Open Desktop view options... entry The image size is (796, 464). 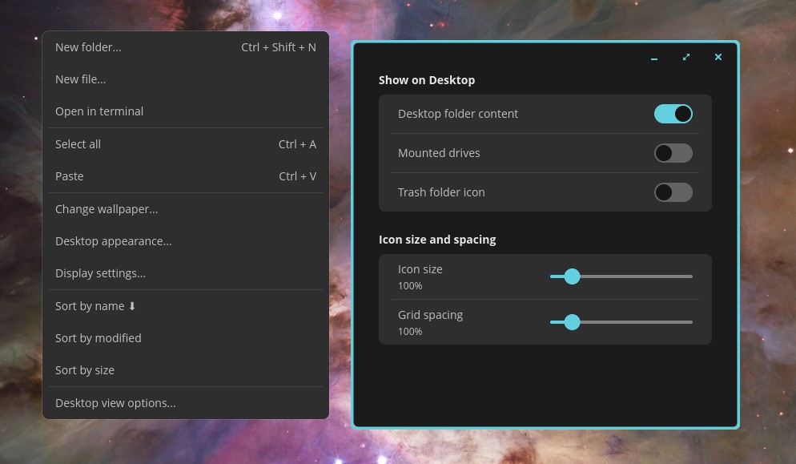[x=186, y=403]
